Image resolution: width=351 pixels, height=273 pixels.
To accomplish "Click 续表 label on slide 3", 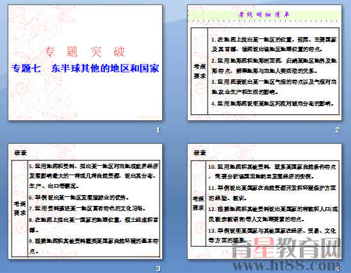I will tap(20, 153).
